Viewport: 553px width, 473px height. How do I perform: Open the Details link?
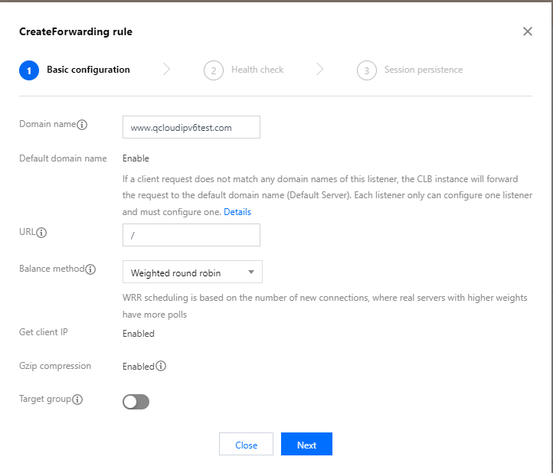(x=237, y=211)
